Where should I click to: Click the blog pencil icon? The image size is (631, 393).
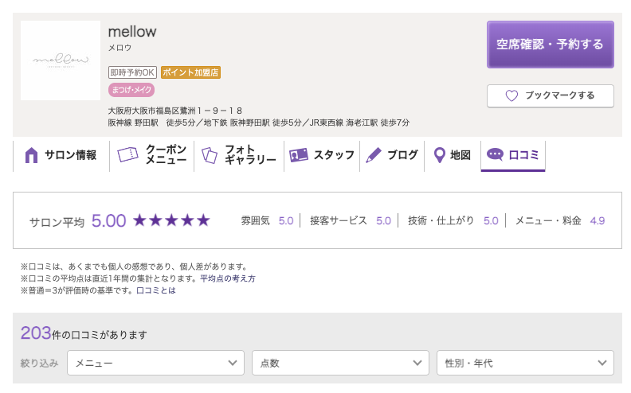tap(374, 155)
